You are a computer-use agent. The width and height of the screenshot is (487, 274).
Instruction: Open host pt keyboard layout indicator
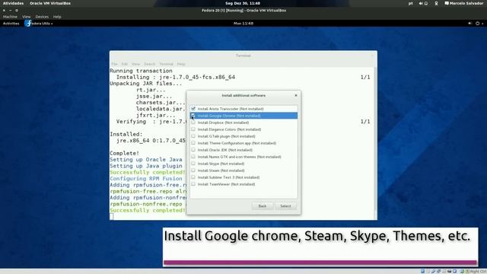click(411, 3)
